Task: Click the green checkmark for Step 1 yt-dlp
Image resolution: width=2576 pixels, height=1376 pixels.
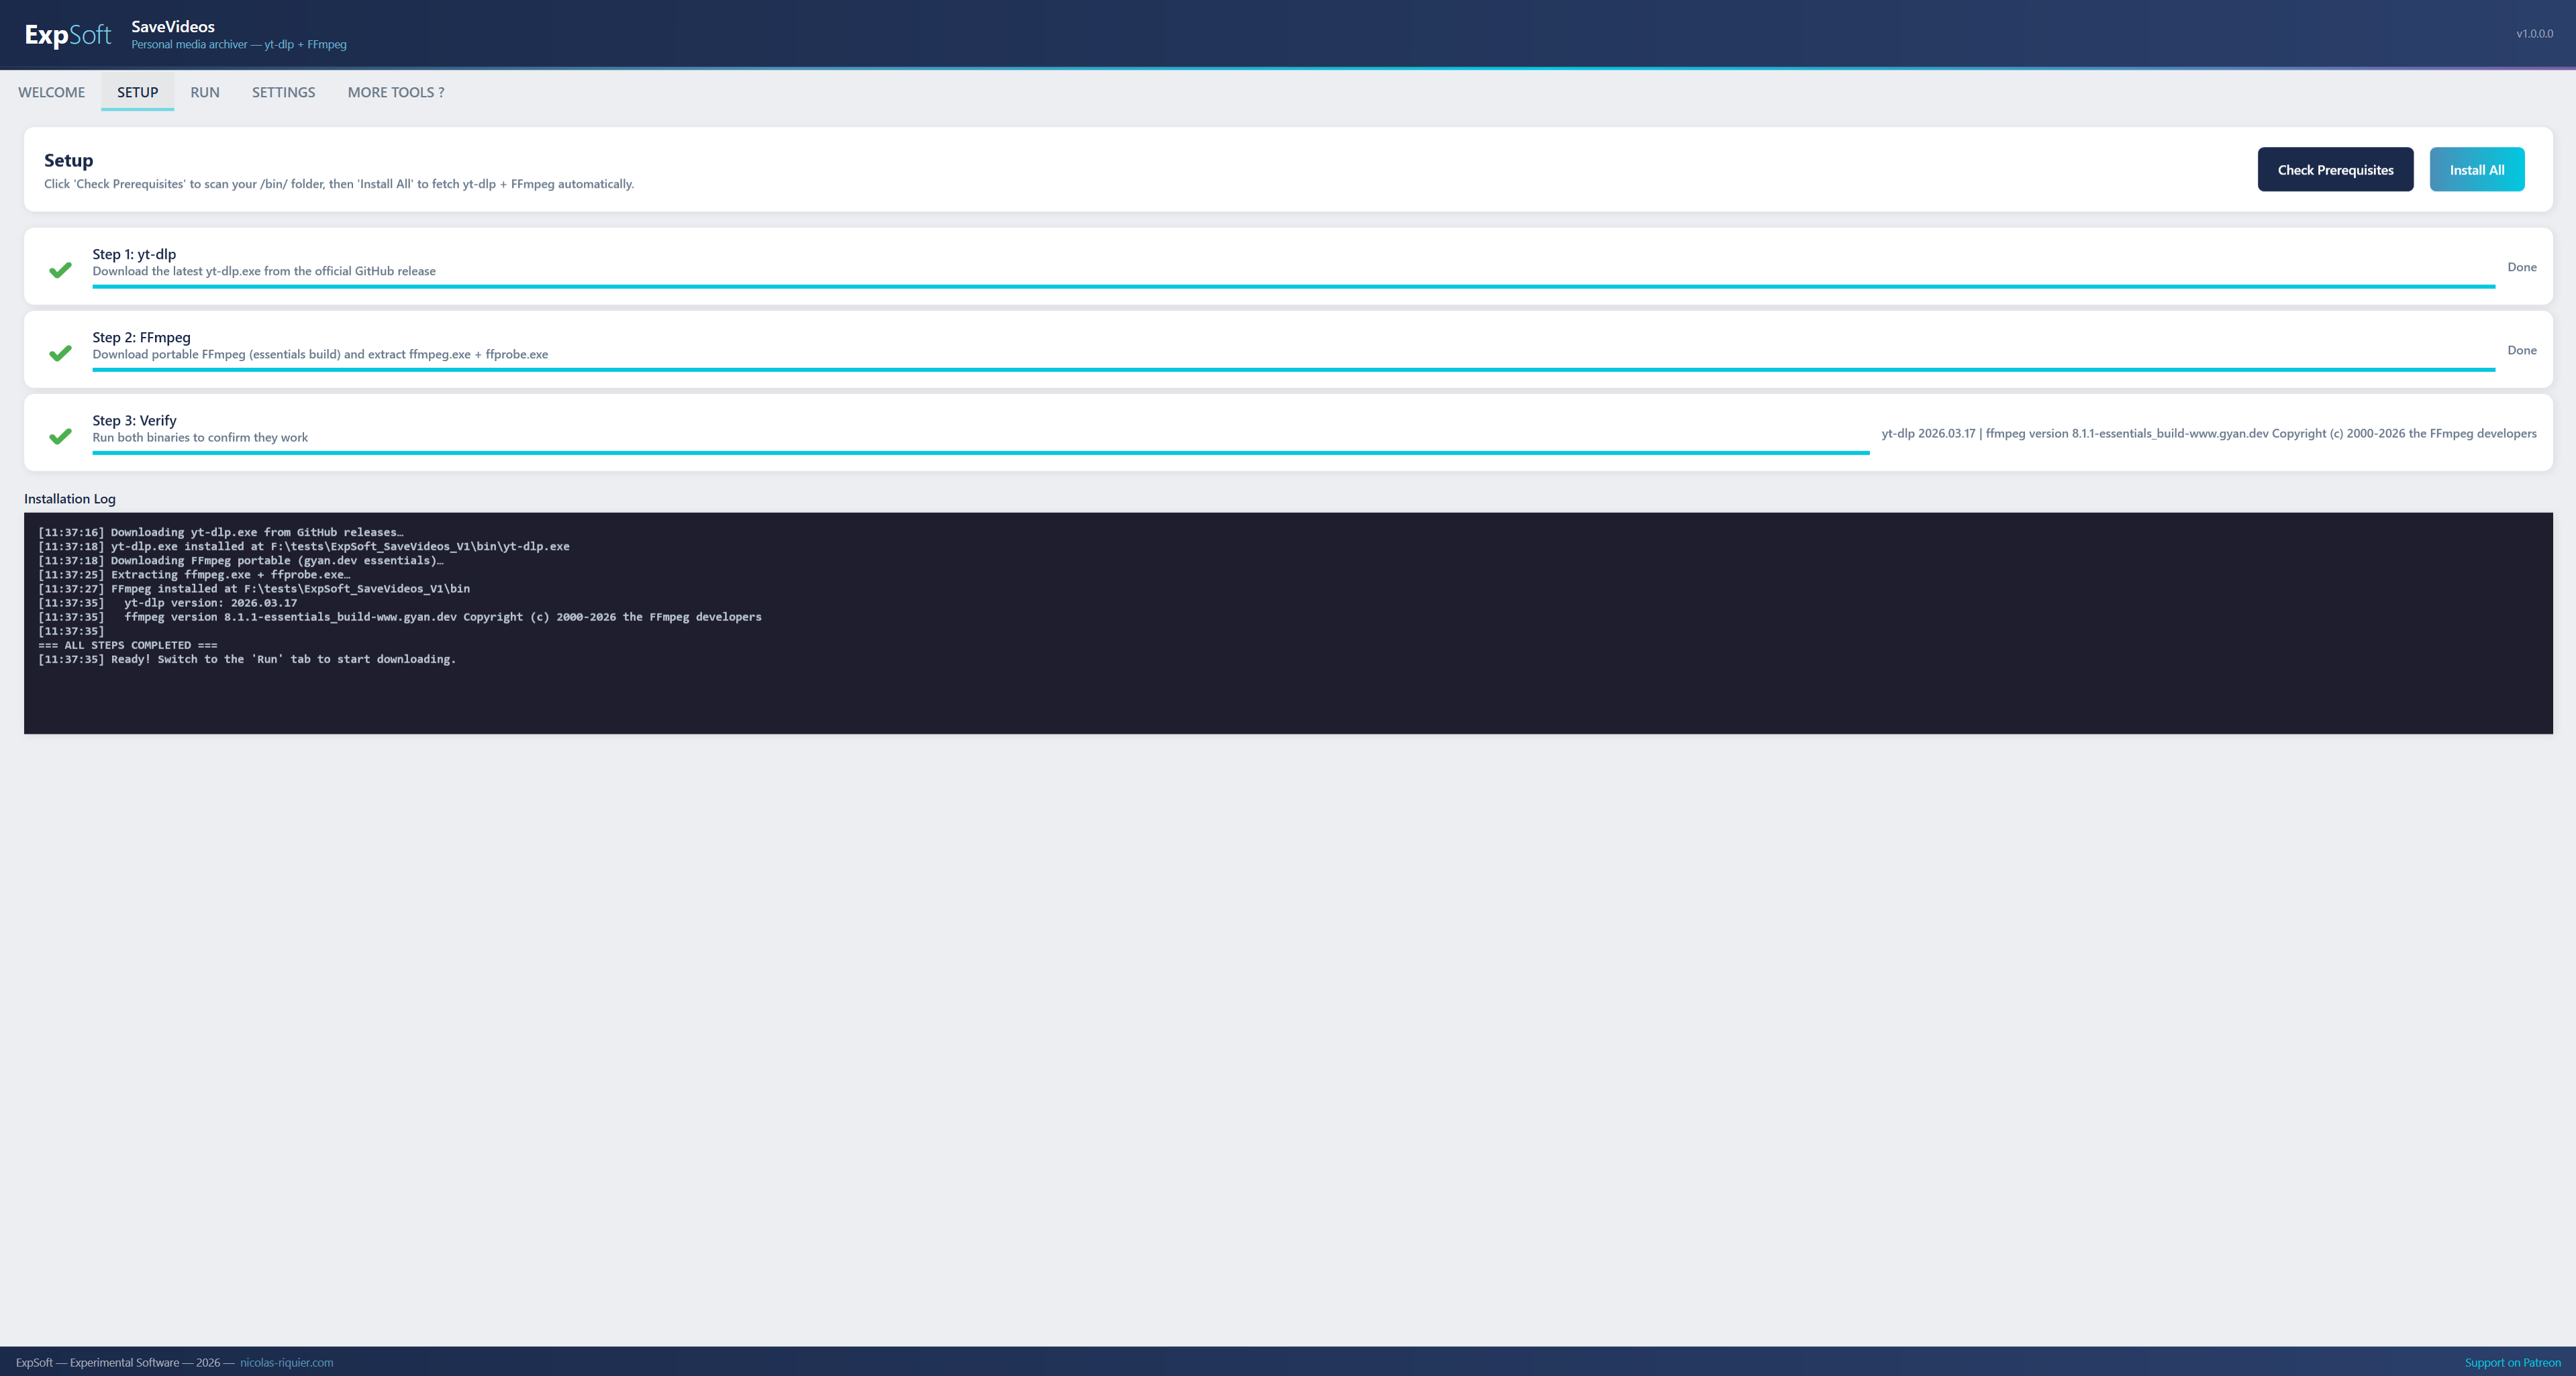Action: point(60,269)
